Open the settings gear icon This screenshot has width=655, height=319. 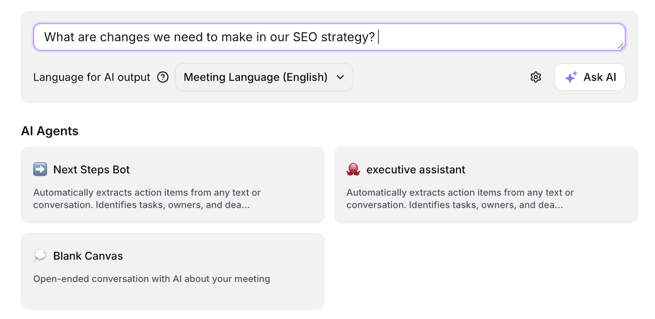pyautogui.click(x=536, y=77)
